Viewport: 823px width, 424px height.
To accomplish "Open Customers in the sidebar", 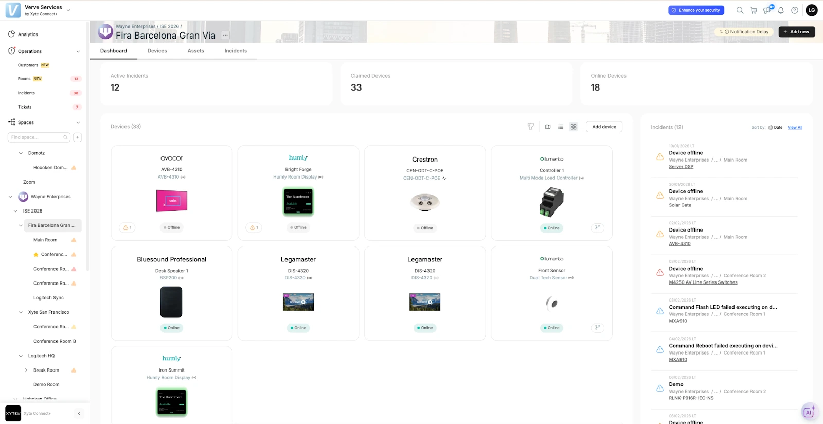I will 28,65.
